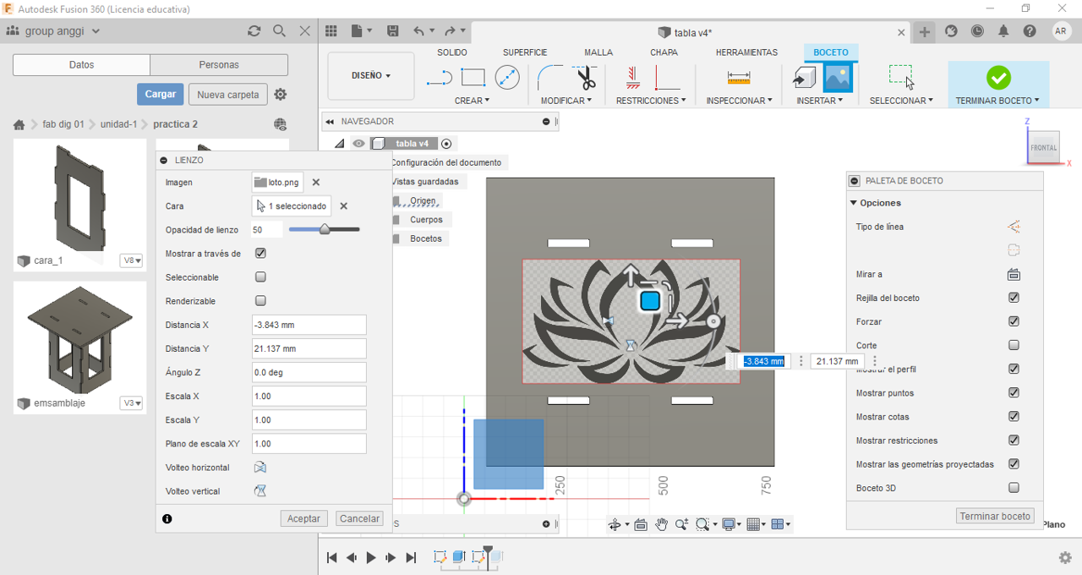The height and width of the screenshot is (575, 1082).
Task: Open the data panel grid icon
Action: (x=331, y=30)
